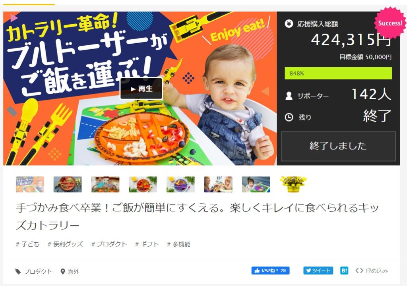Click the tag icon next to プロダクト
The width and height of the screenshot is (407, 286).
click(18, 271)
